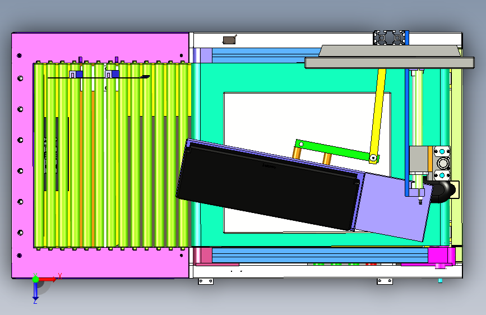
Task: Select the long gray bar at the top
Action: click(x=390, y=63)
